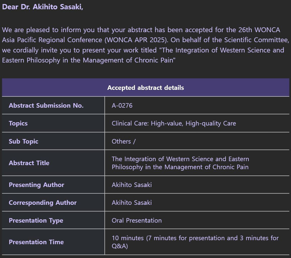The width and height of the screenshot is (291, 258).
Task: Select the Corresponding Author name Akihito Sasaki
Action: pos(132,202)
